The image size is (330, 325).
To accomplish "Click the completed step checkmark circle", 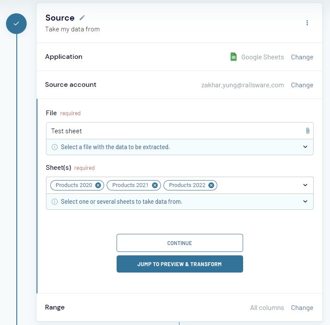I will (16, 24).
